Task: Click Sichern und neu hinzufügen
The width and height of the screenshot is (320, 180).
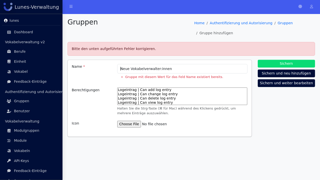Action: pos(286,73)
